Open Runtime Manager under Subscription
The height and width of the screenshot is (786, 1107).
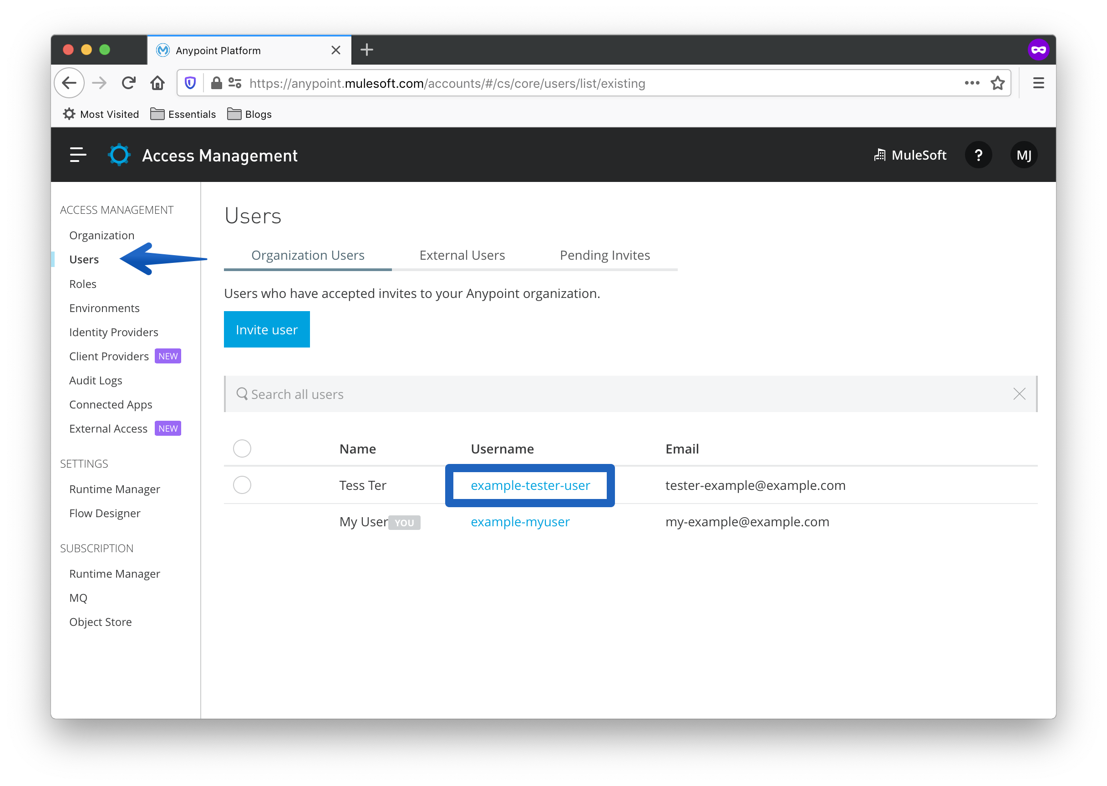pyautogui.click(x=114, y=574)
